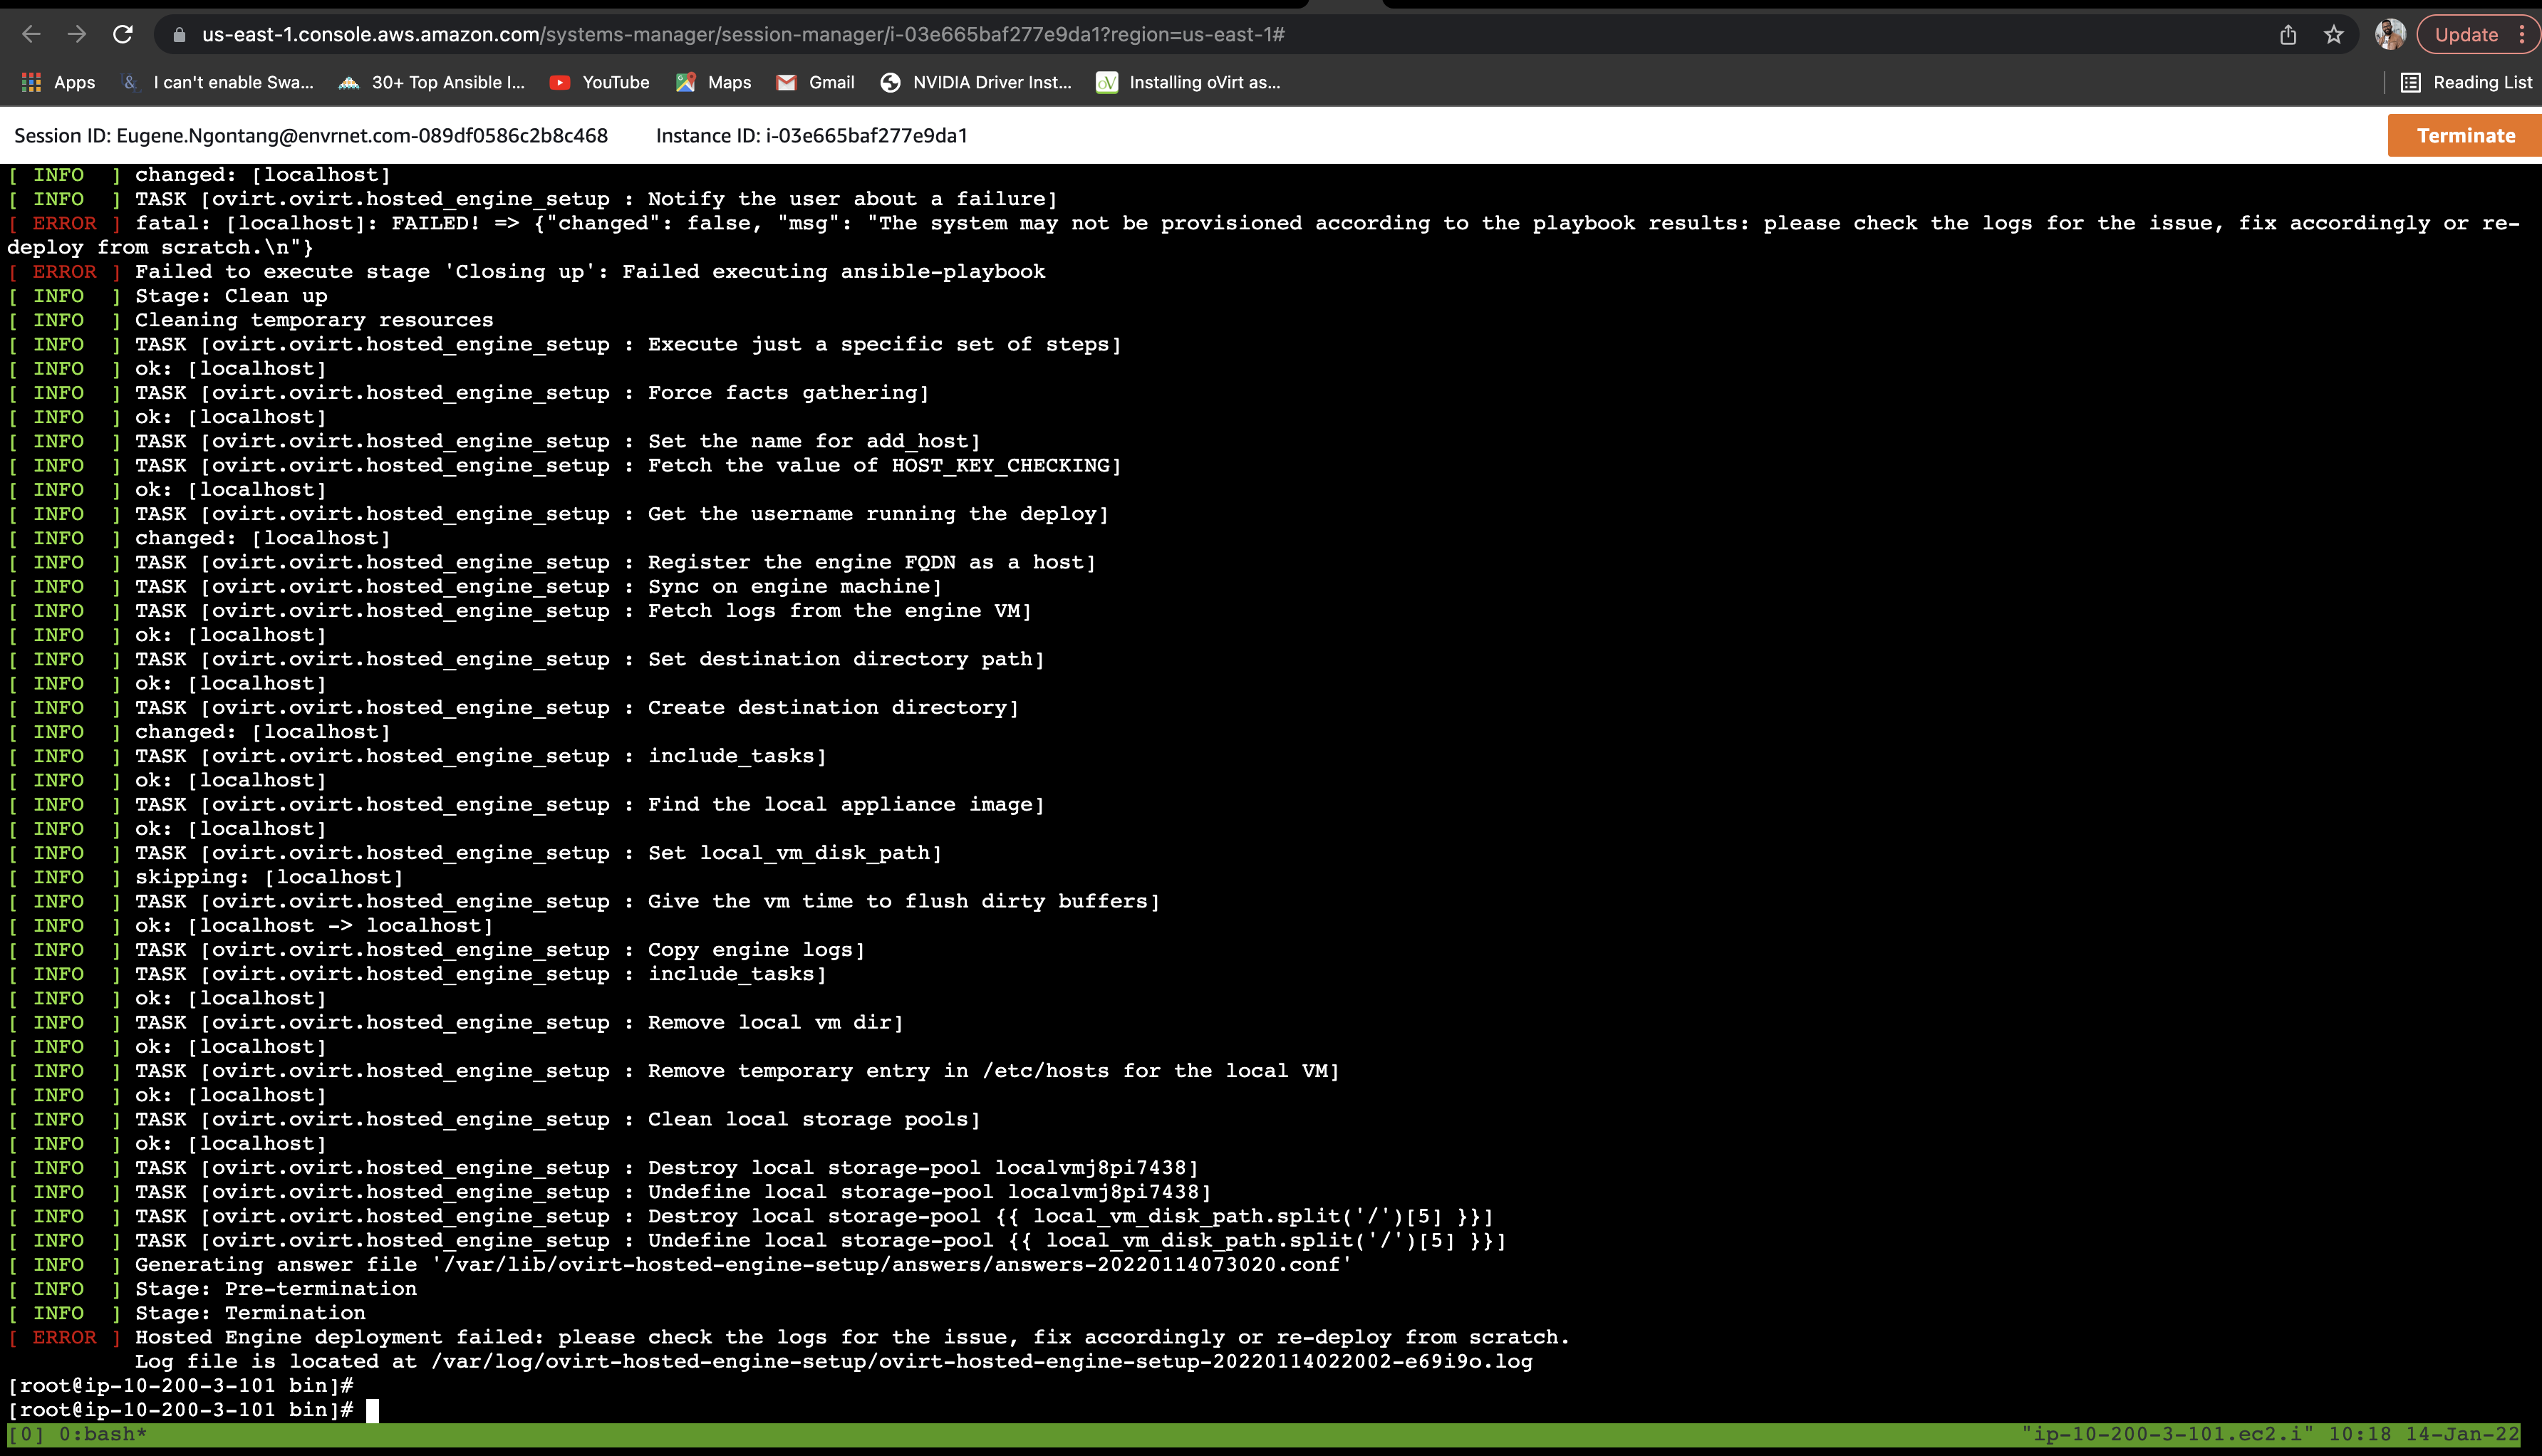Open I can't enable Swa... bookmark

pyautogui.click(x=217, y=82)
